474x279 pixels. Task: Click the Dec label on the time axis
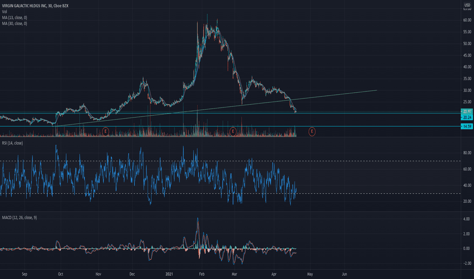pyautogui.click(x=132, y=274)
